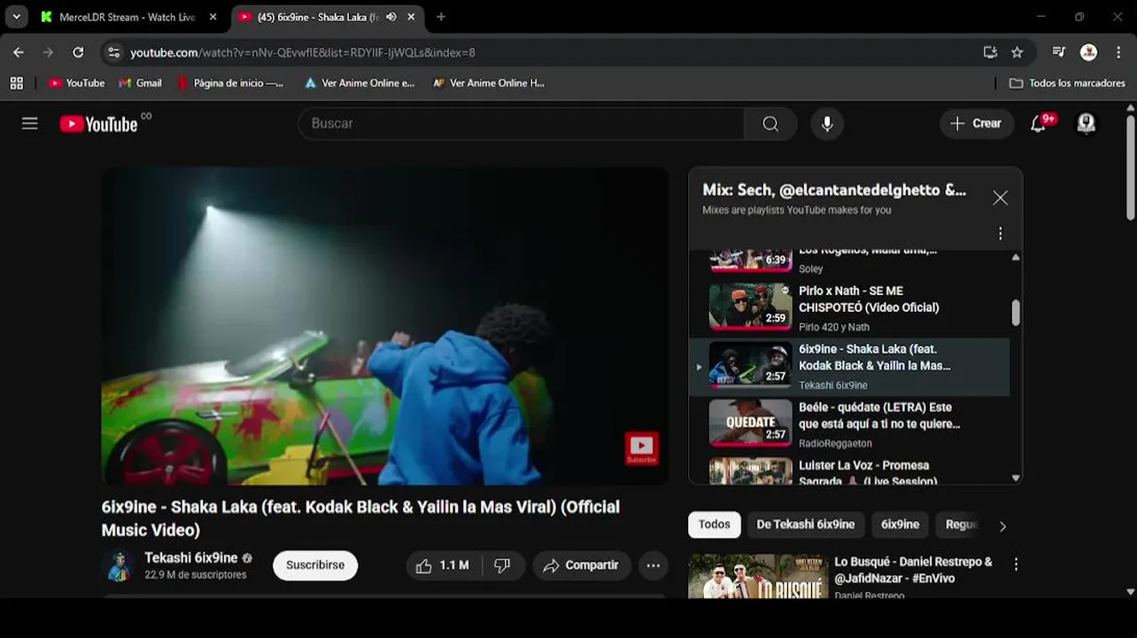Play Pirlo x Nath SE ME CHISPOTEÓ thumbnail
The width and height of the screenshot is (1137, 638).
750,307
